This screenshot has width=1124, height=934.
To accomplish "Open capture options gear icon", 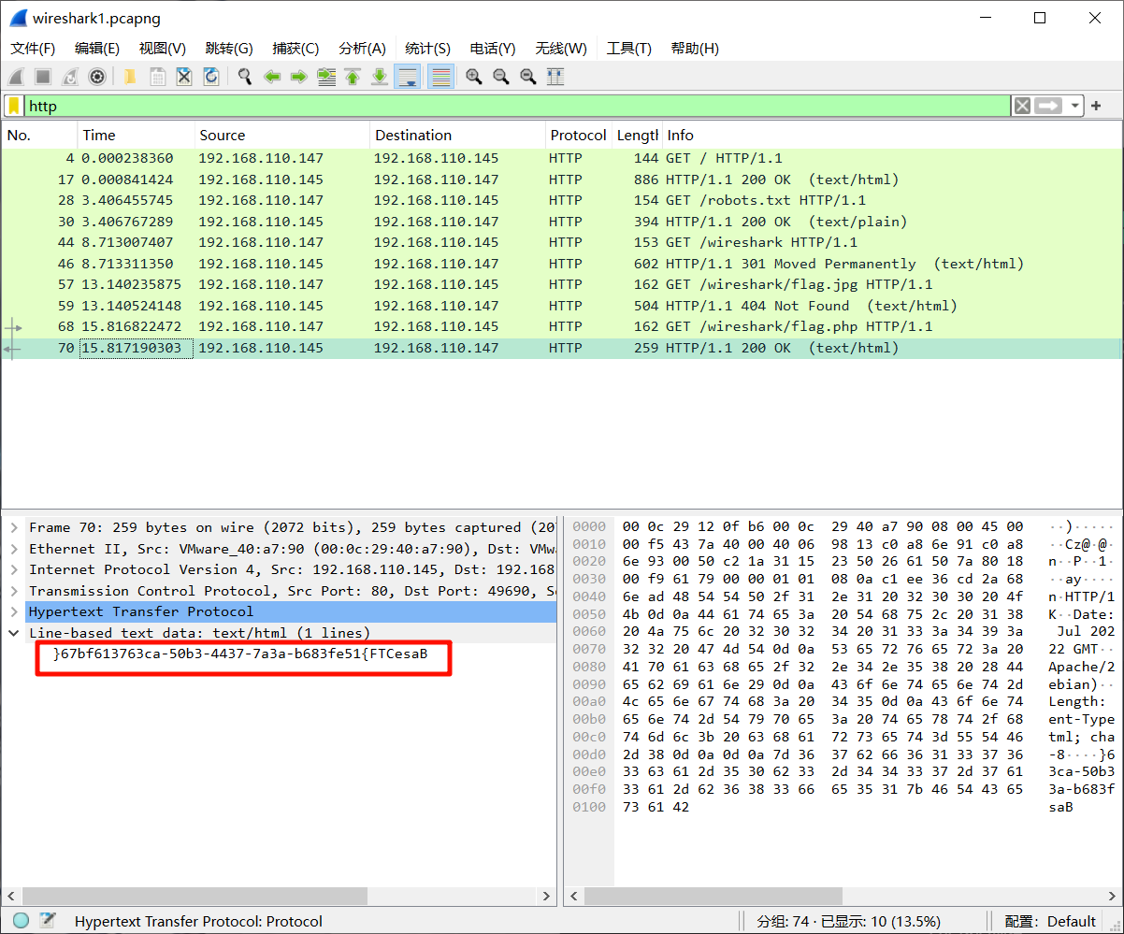I will tap(97, 77).
